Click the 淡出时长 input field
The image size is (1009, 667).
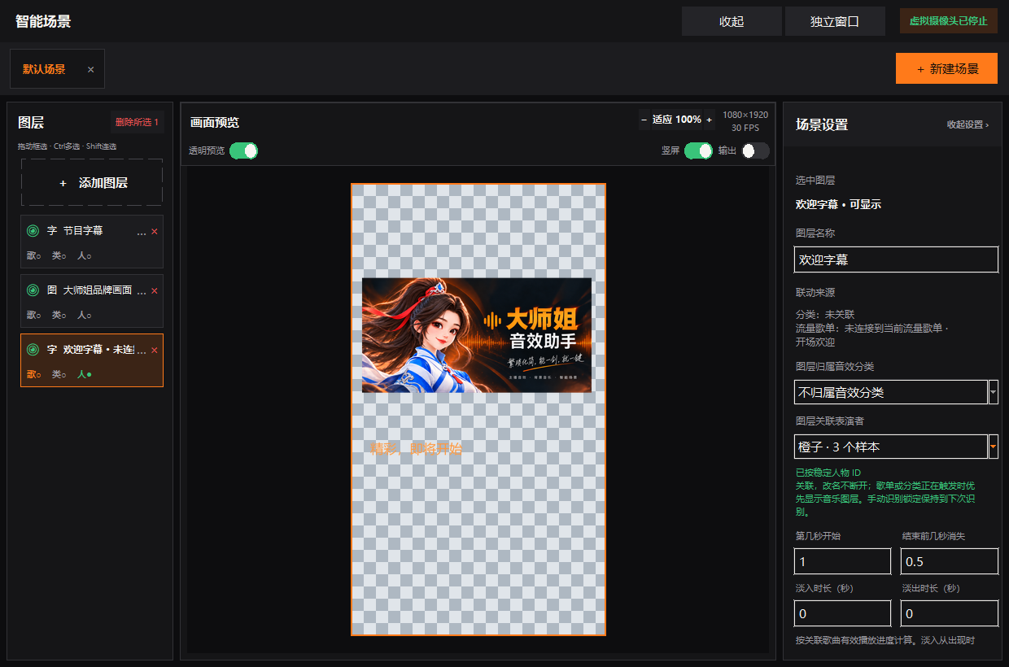click(x=950, y=613)
